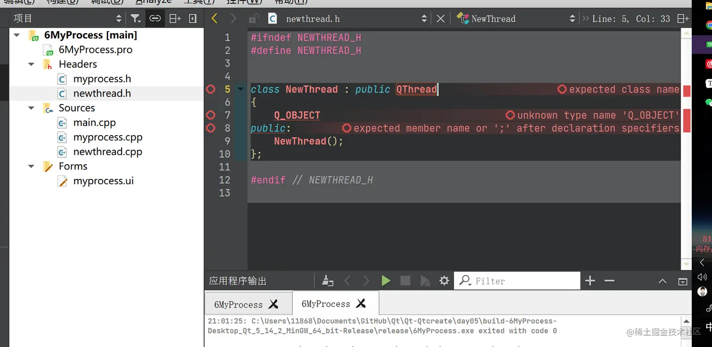
Task: Zoom in output with plus button
Action: pyautogui.click(x=590, y=281)
